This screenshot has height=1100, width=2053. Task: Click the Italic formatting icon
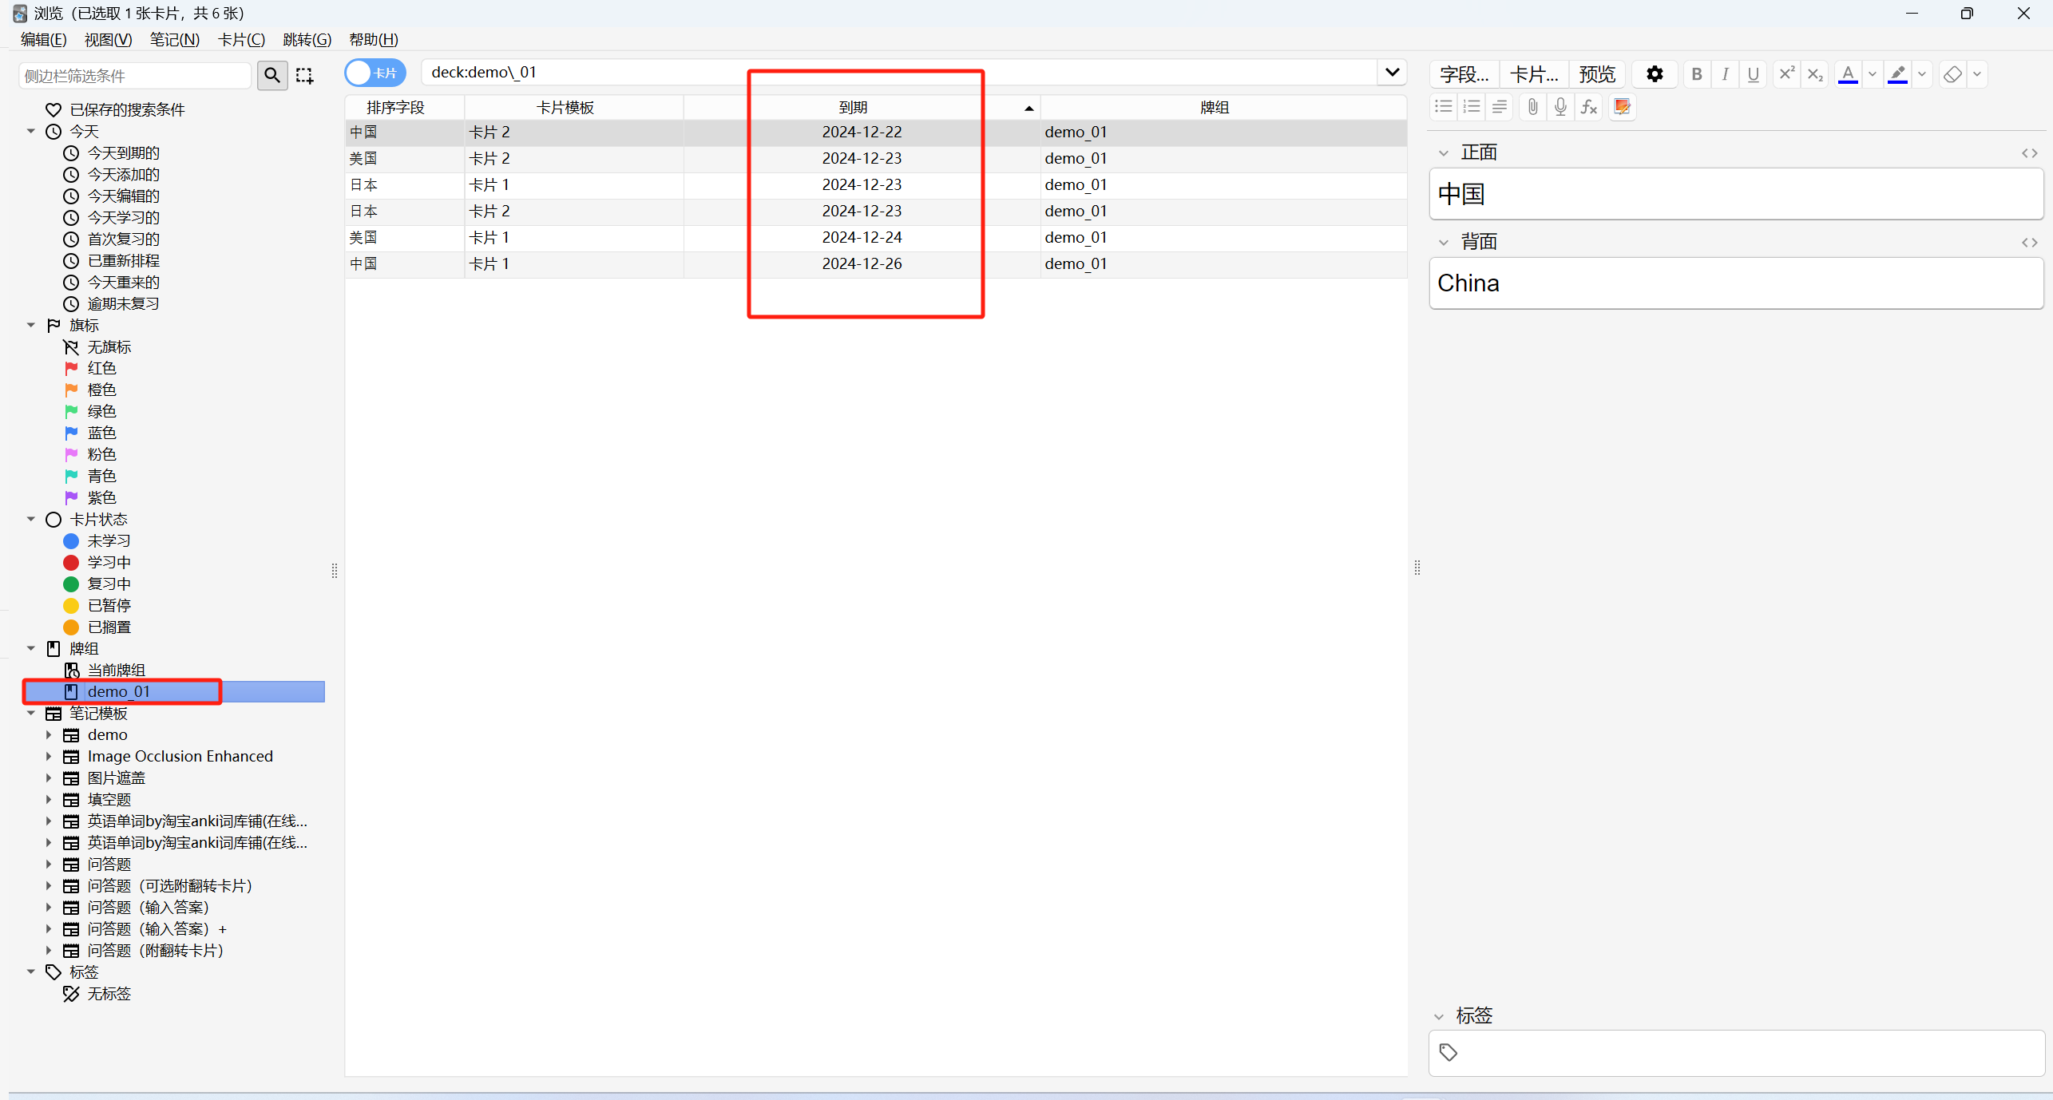(1725, 74)
